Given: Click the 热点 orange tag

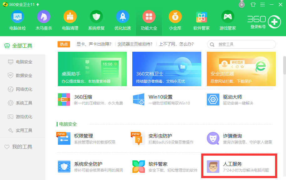Looking at the screenshot, I should point(64,44).
